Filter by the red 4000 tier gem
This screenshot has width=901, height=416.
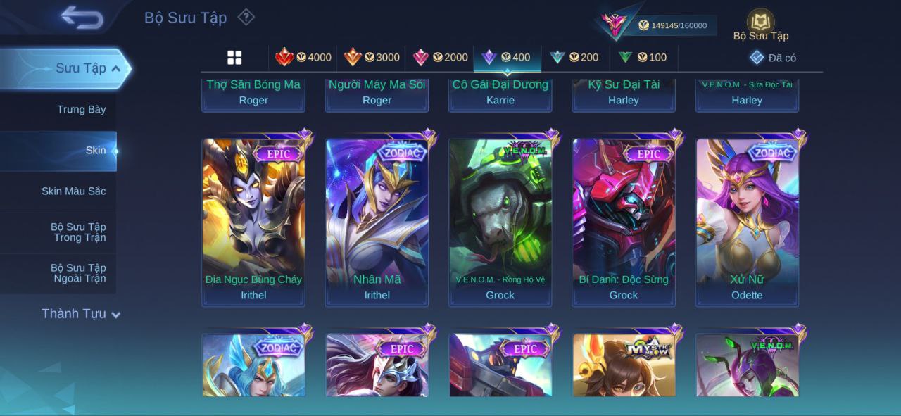pyautogui.click(x=303, y=58)
